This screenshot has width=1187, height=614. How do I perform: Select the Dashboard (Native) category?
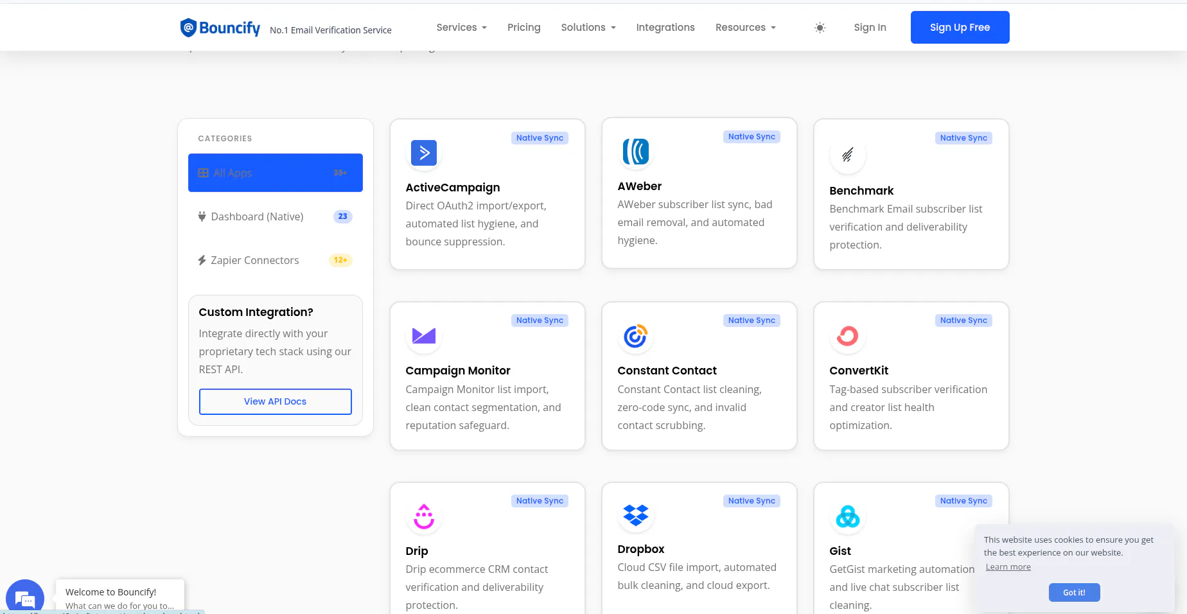point(276,216)
